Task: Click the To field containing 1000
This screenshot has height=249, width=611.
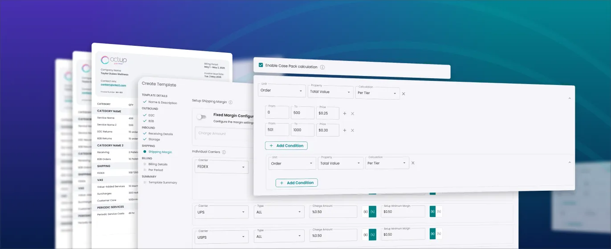Action: pos(302,129)
